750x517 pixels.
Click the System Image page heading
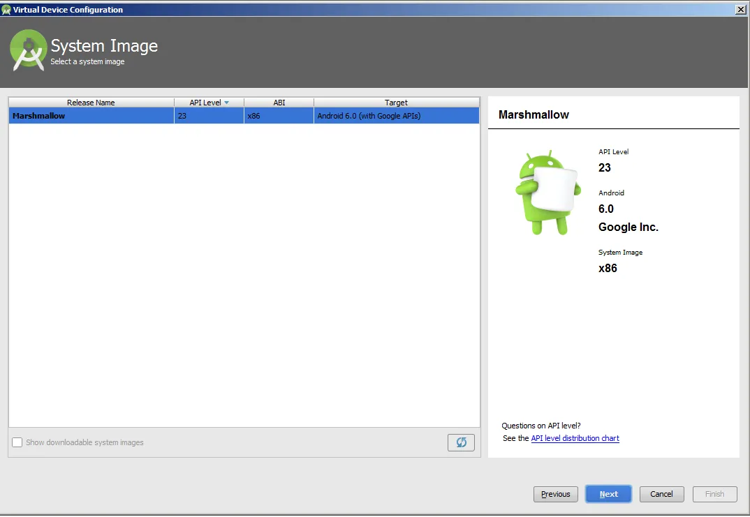[x=104, y=46]
